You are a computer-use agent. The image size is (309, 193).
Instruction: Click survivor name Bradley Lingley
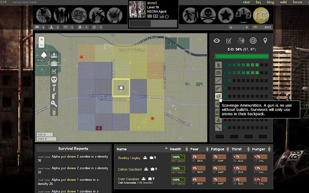point(130,158)
